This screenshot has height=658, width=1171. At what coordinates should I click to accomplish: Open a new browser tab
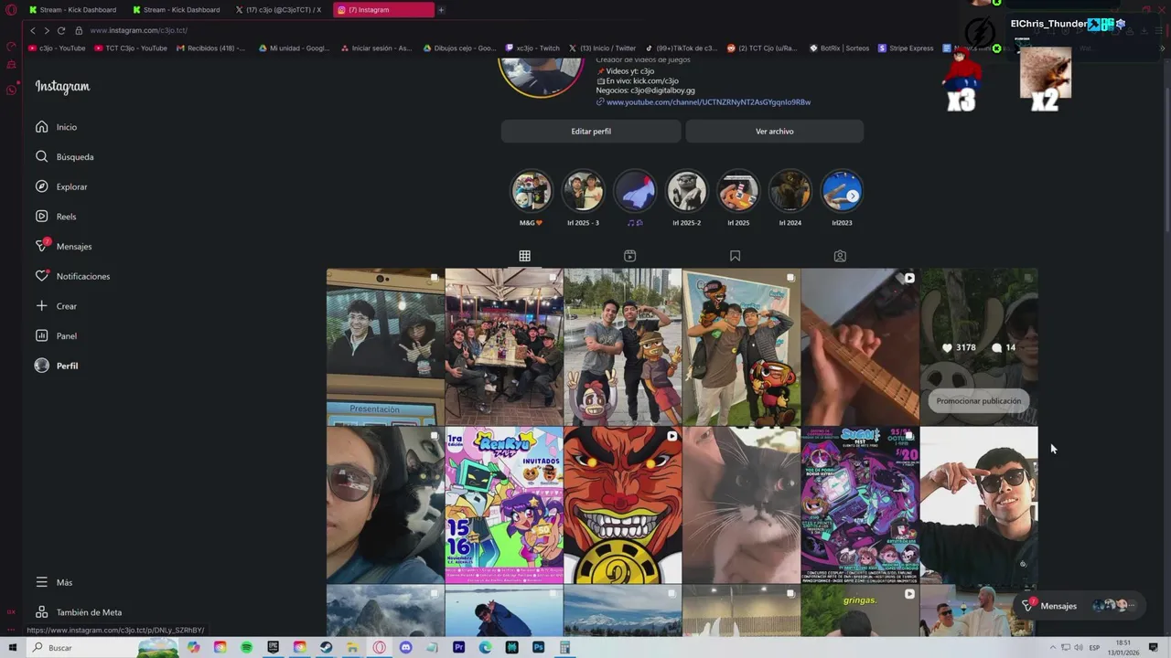[x=441, y=10]
